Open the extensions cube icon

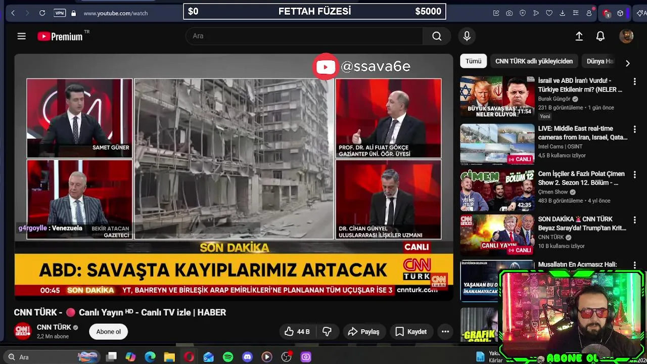pos(620,13)
